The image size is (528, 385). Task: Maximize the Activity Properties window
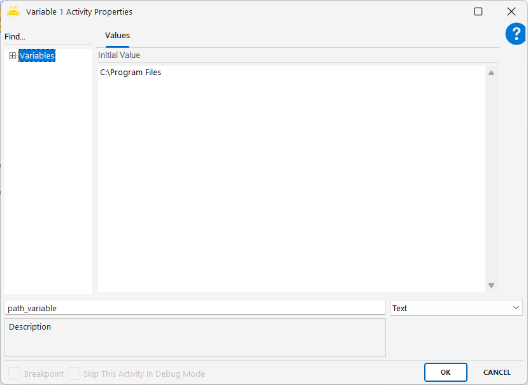(x=478, y=11)
